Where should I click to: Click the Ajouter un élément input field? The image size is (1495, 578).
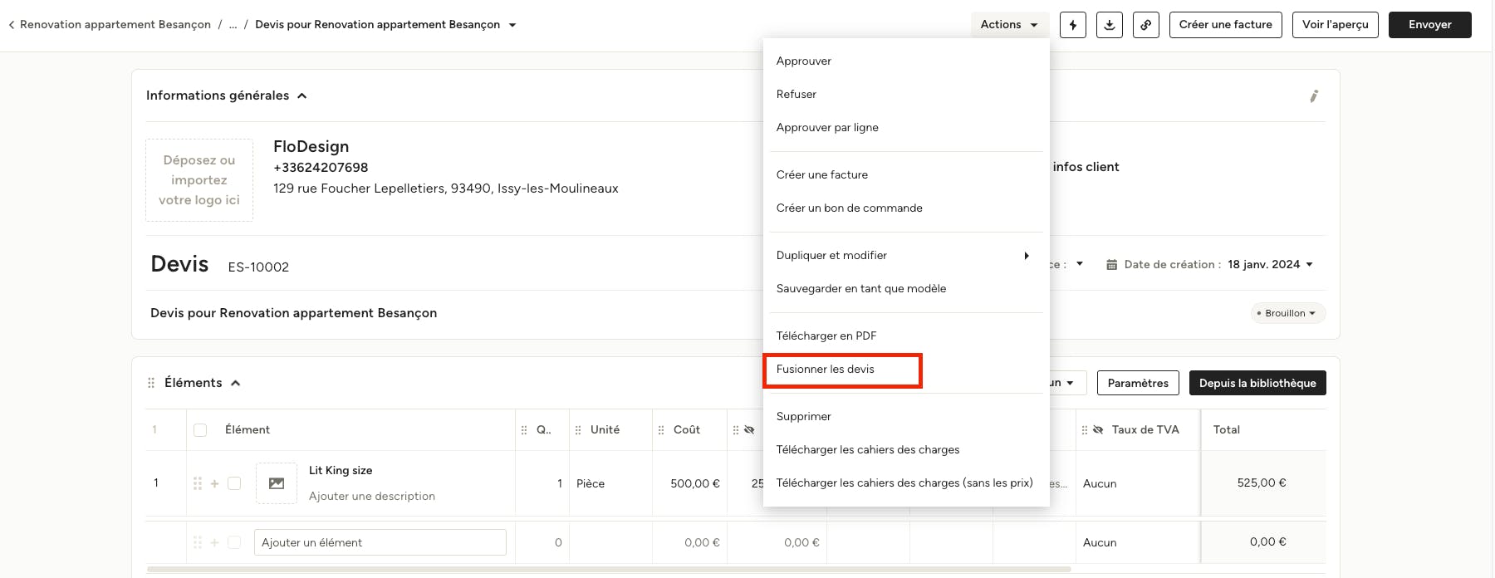[380, 542]
